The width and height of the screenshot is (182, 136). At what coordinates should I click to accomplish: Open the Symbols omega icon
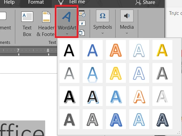click(x=103, y=16)
